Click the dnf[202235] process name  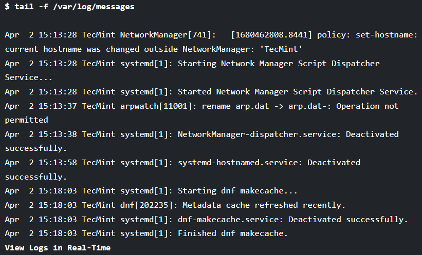coord(149,205)
